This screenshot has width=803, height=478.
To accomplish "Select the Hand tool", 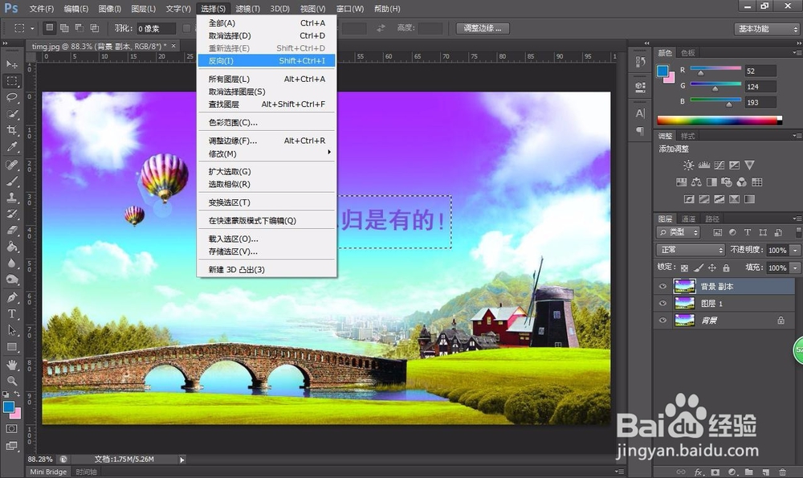I will [x=12, y=364].
